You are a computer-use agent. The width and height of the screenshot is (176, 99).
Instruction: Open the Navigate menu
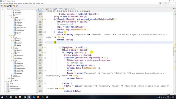coord(11,3)
